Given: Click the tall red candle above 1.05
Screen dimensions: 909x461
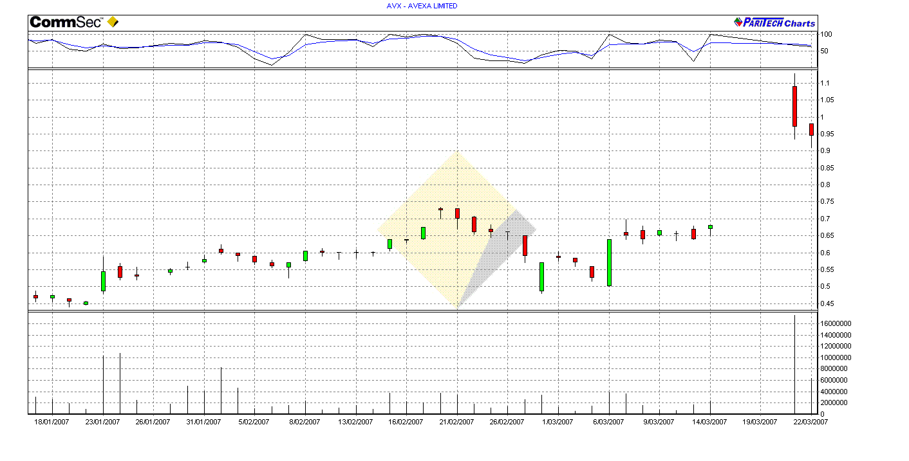Looking at the screenshot, I should tap(795, 106).
